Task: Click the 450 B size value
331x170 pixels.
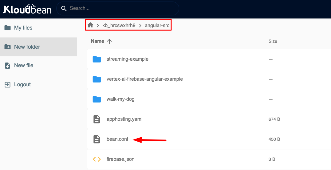Action: point(274,139)
